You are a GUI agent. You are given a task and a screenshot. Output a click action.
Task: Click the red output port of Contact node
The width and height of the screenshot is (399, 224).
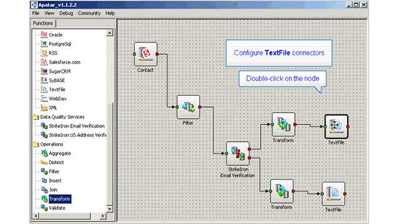click(x=157, y=54)
